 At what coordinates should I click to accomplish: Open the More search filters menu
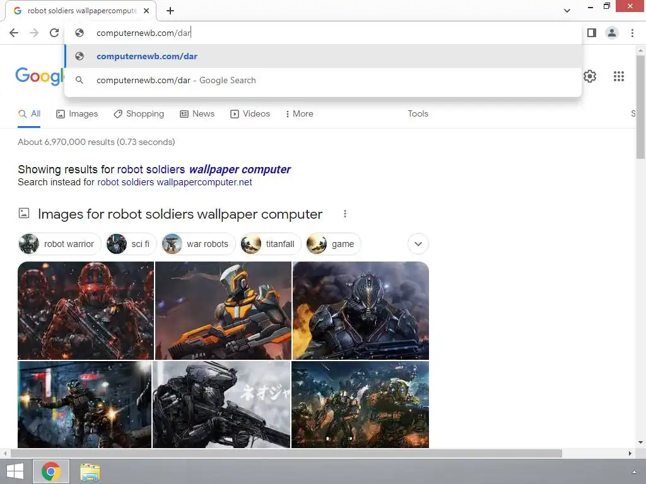click(x=300, y=114)
